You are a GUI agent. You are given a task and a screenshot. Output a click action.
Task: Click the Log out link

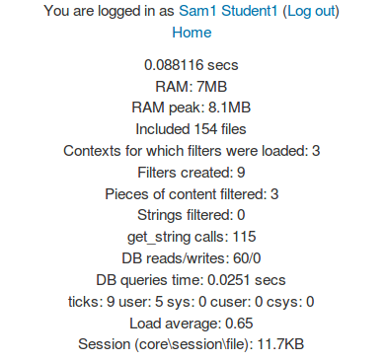pos(311,11)
